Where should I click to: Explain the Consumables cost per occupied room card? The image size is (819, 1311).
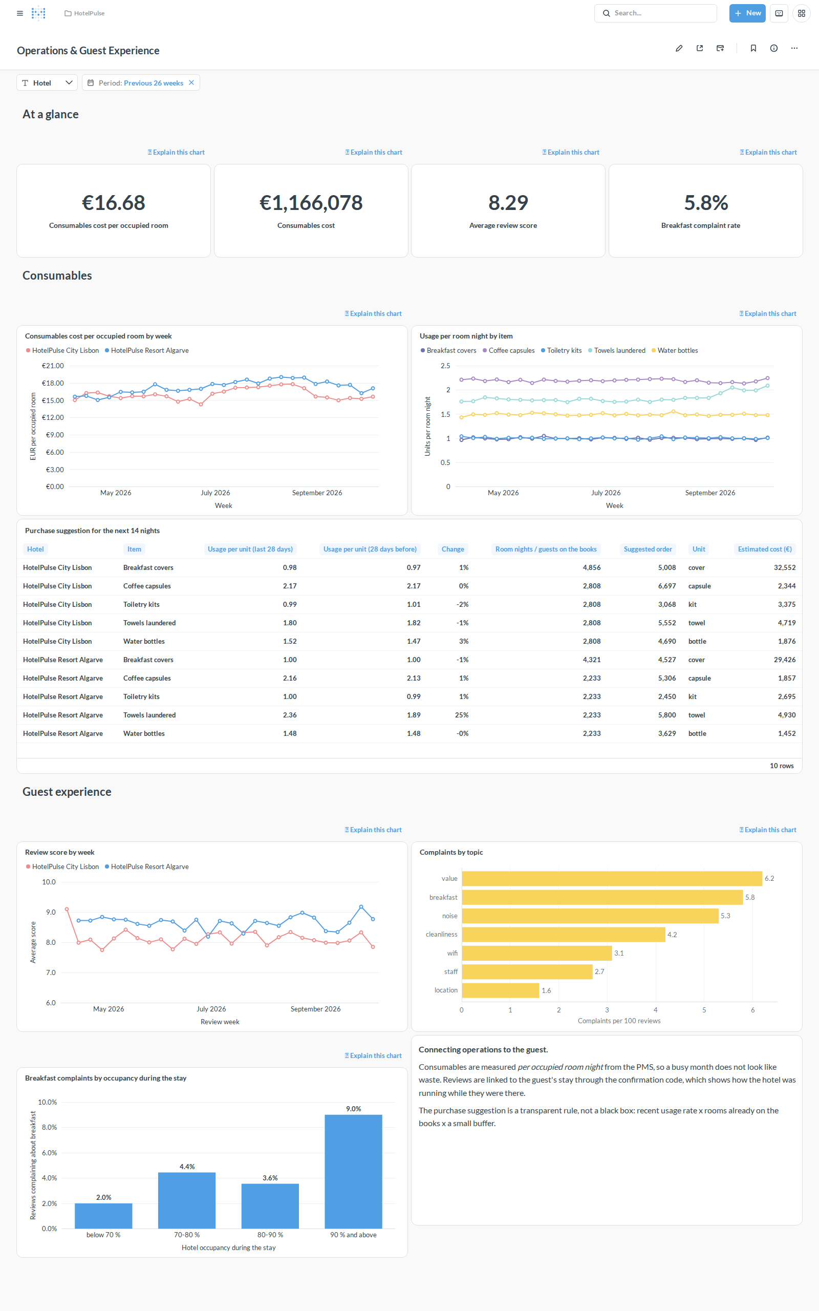click(x=176, y=152)
